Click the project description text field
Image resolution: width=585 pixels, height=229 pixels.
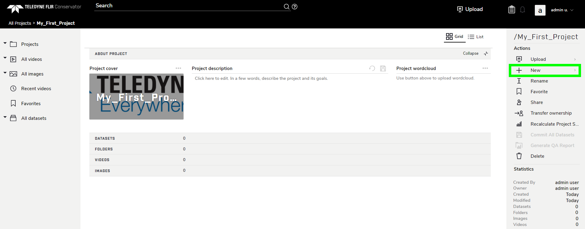click(x=261, y=79)
